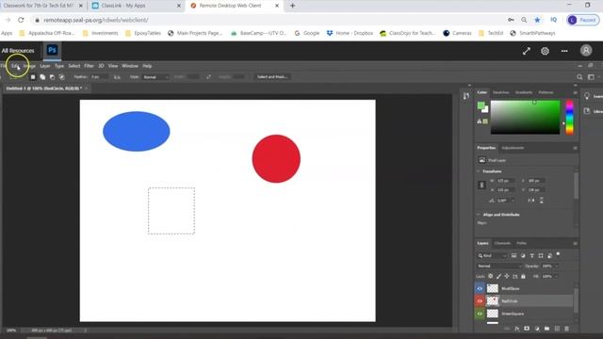
Task: Enter full screen in remote client
Action: [x=526, y=51]
